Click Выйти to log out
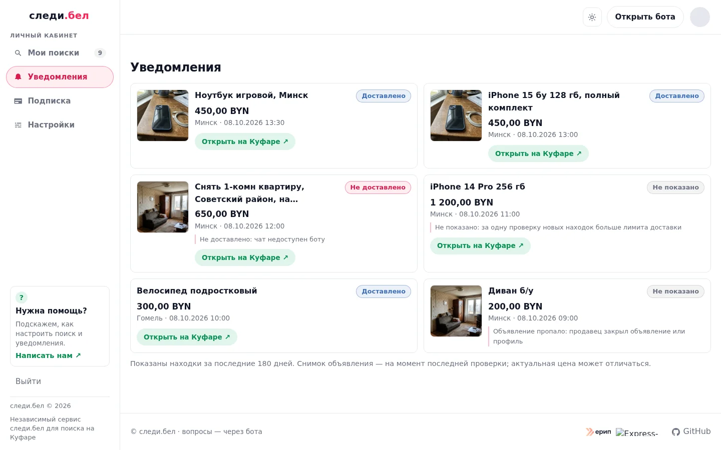The height and width of the screenshot is (450, 721). 28,381
